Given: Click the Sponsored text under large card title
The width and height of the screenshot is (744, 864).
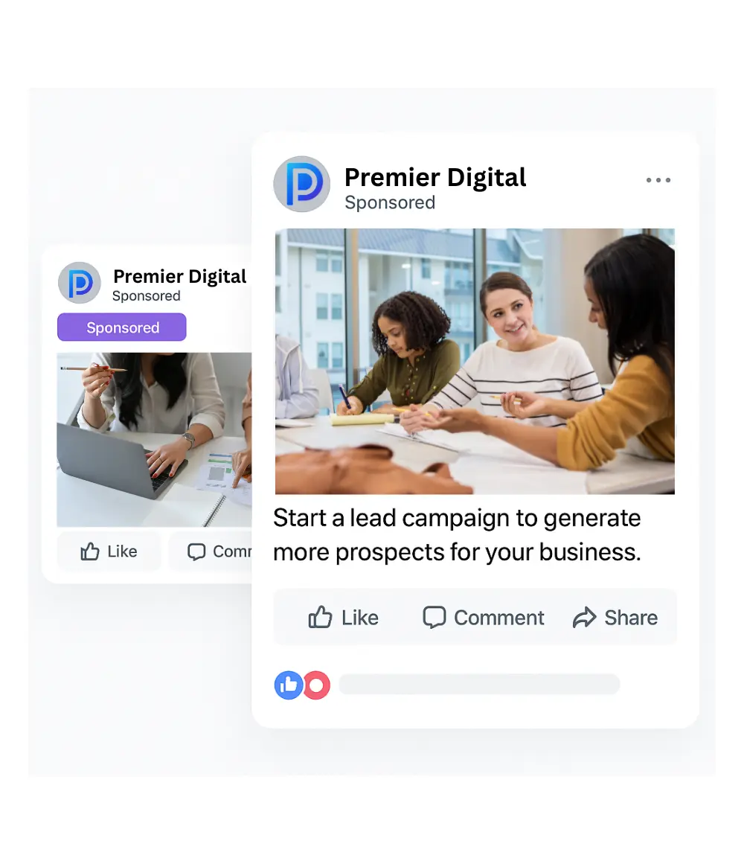Looking at the screenshot, I should [x=390, y=202].
